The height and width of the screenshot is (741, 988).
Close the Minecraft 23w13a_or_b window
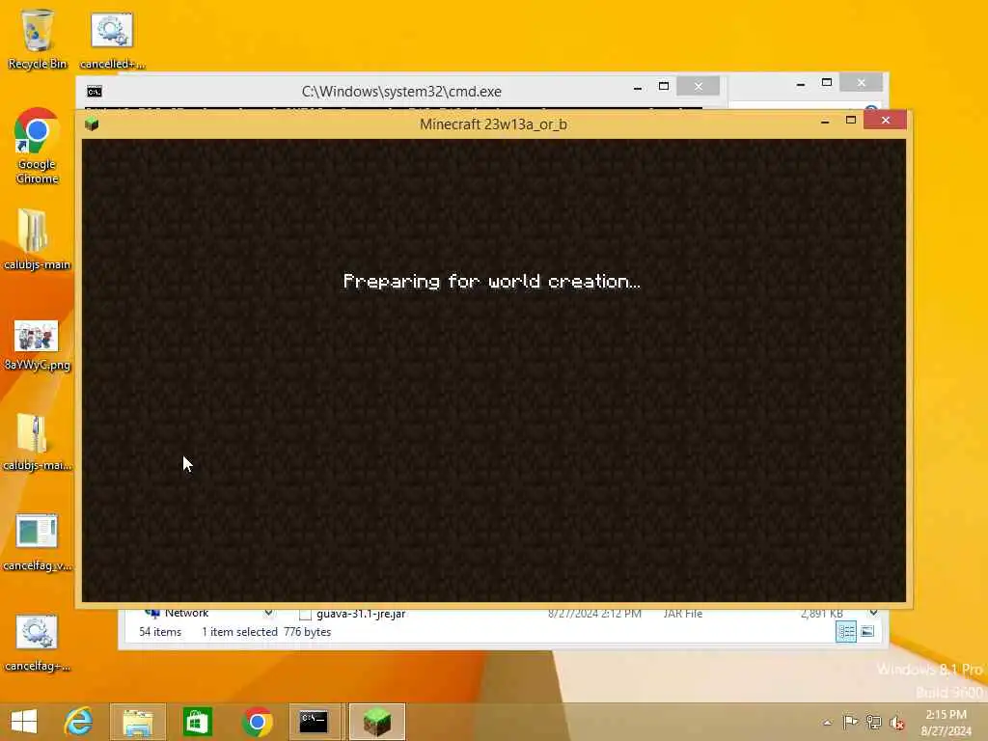pos(886,120)
